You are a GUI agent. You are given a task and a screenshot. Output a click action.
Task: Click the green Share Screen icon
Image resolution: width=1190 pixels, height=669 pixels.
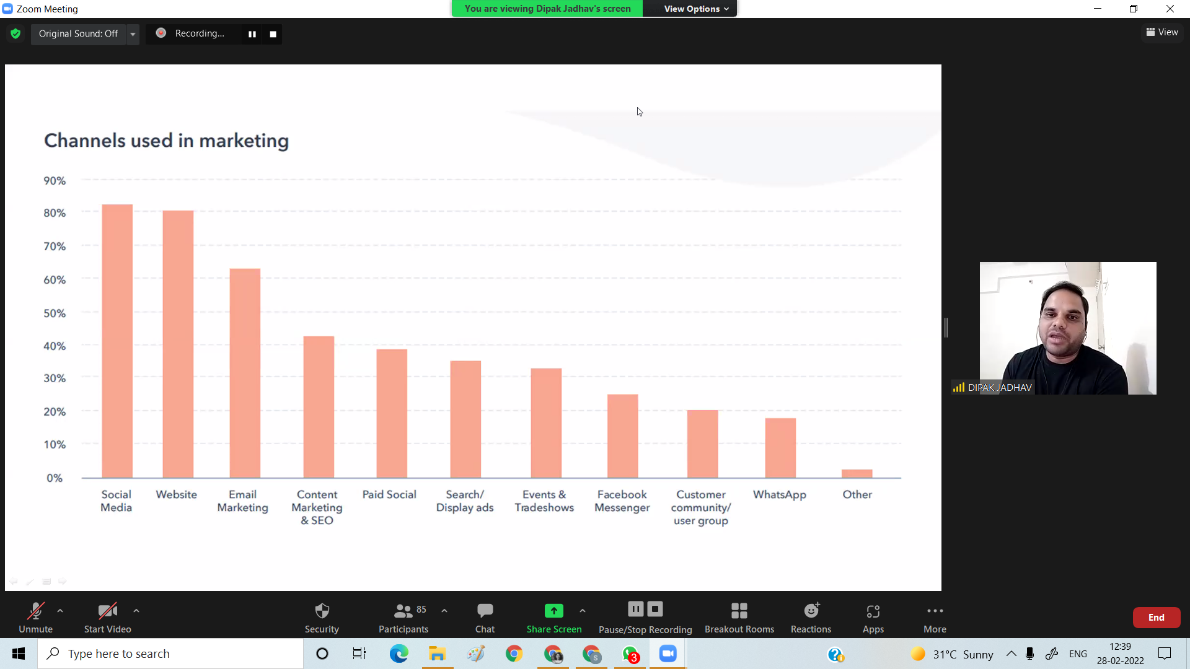553,611
